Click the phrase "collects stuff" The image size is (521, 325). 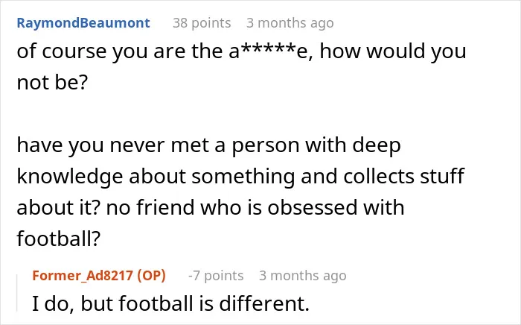pos(403,177)
